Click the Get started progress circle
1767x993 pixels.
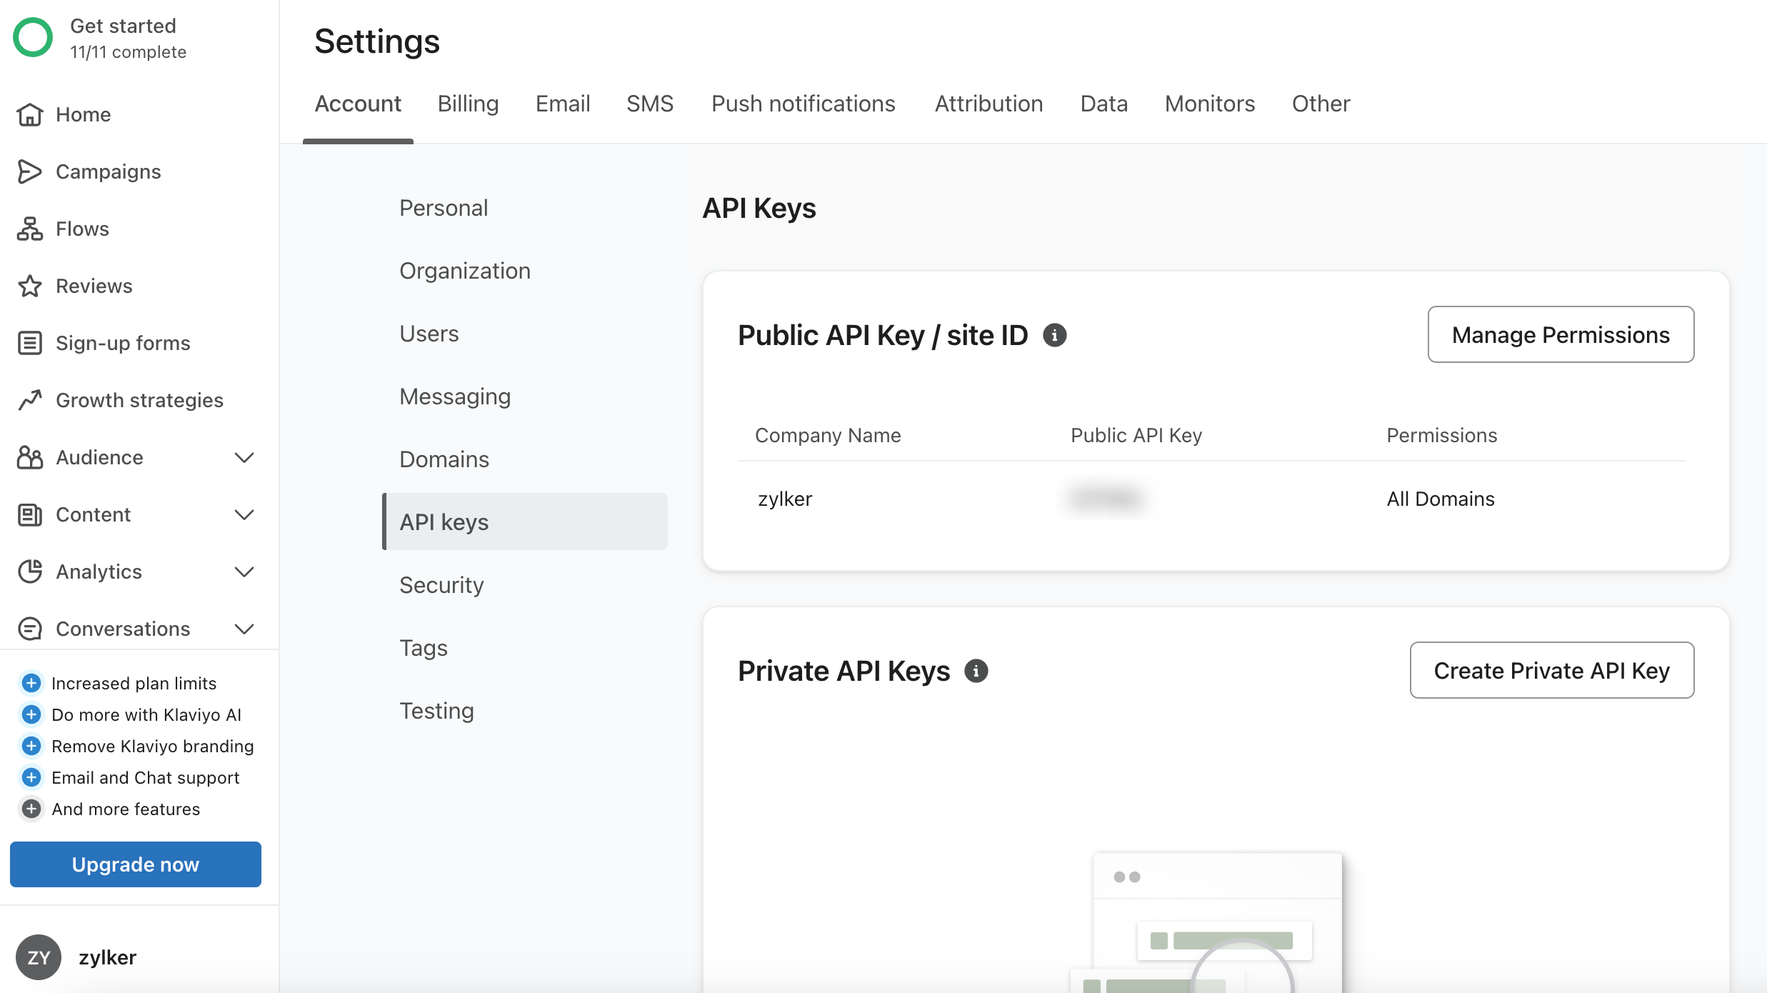coord(33,38)
